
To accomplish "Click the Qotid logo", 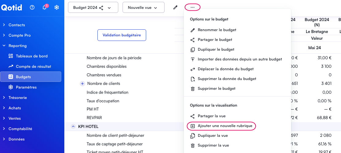I will pos(12,8).
